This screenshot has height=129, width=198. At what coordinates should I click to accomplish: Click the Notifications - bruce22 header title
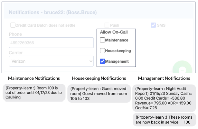[52, 13]
